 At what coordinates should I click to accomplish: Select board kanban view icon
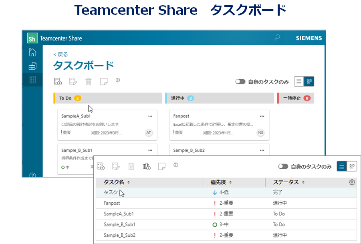309,81
